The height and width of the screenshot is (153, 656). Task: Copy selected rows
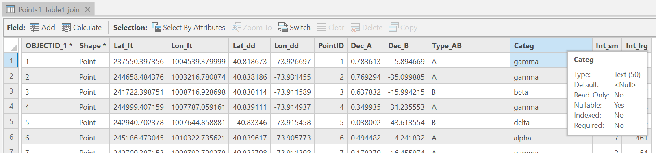(x=403, y=27)
